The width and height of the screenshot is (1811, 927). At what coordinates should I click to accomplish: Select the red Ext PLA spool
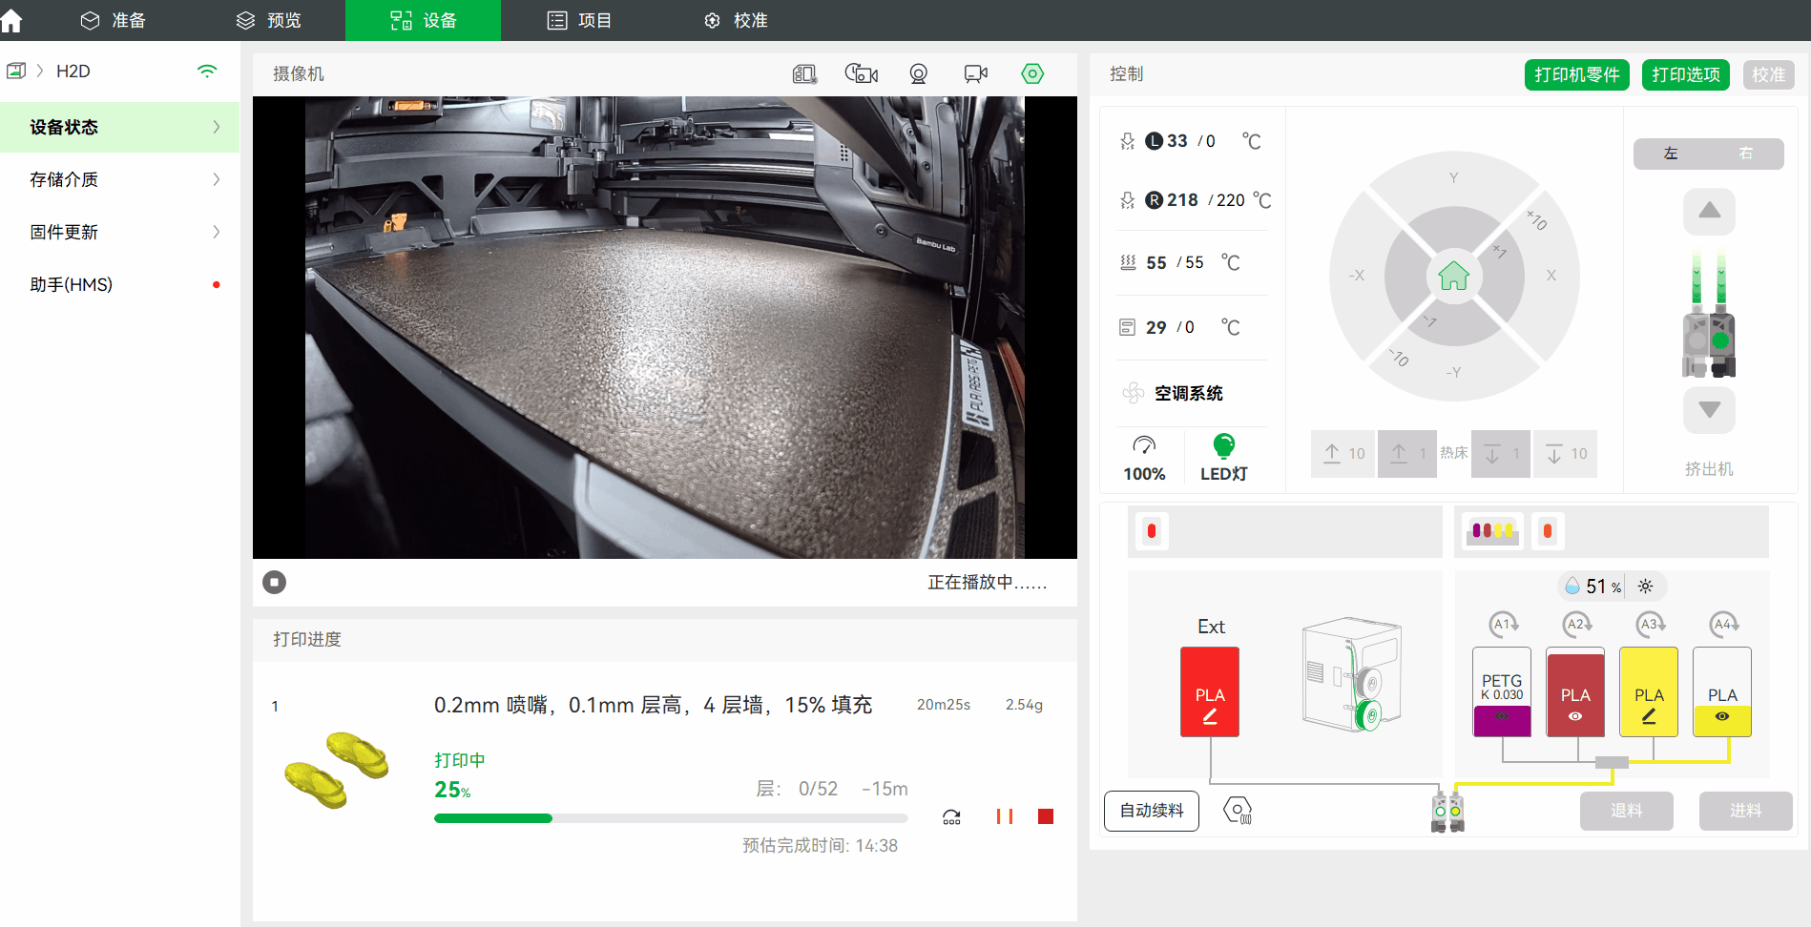[x=1210, y=691]
